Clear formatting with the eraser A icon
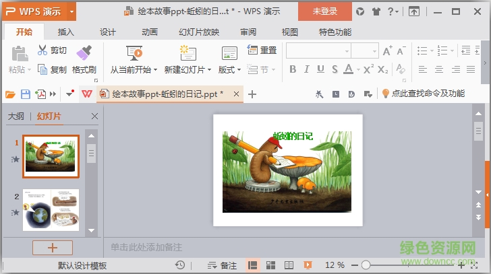This screenshot has height=274, width=491. tap(401, 69)
